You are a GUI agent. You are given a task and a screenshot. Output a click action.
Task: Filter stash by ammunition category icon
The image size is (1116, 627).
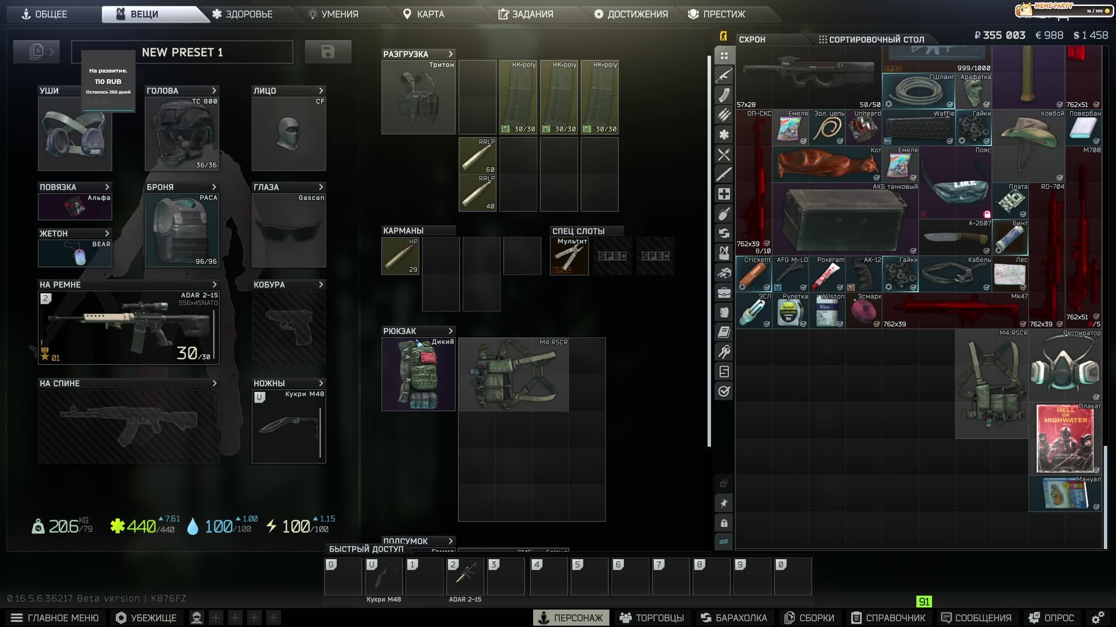(x=724, y=115)
